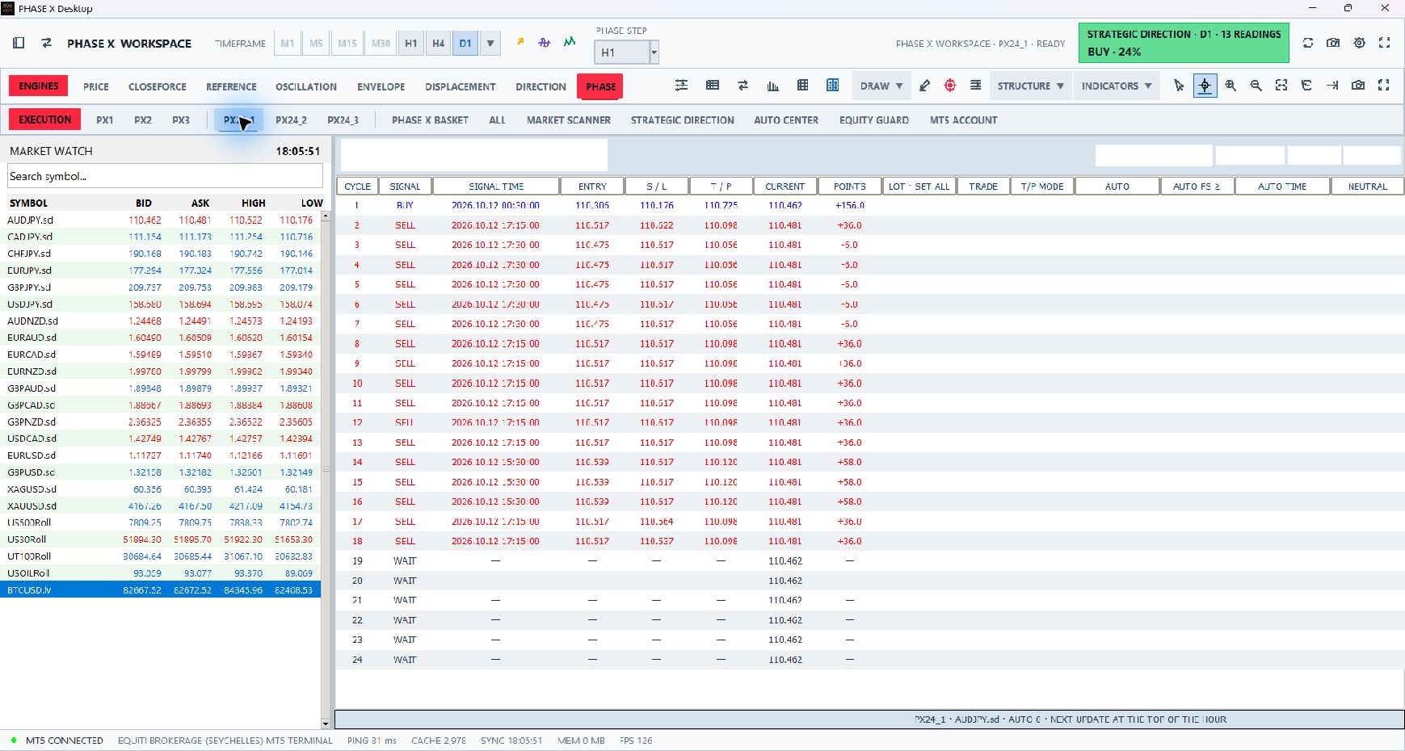Select the PX24_2 tab
Screen dimensions: 1405x751
pyautogui.click(x=291, y=120)
